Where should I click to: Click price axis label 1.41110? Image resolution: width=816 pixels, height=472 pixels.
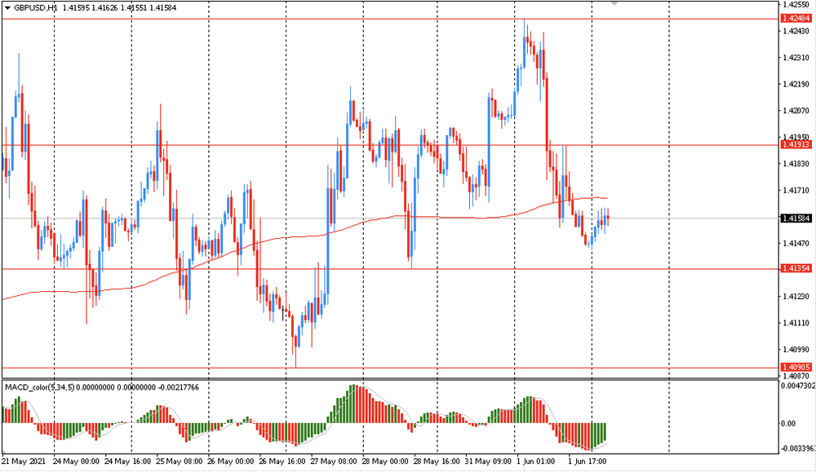796,324
